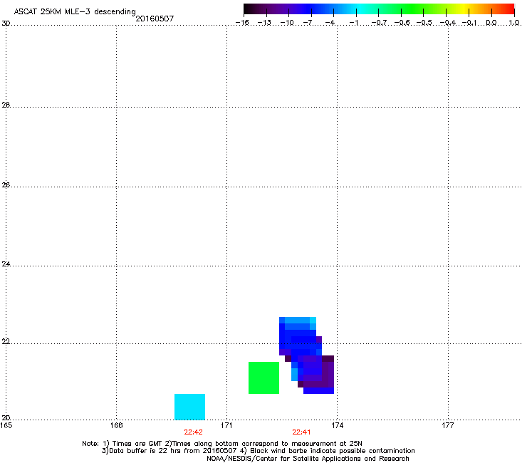527x463 pixels.
Task: Click the longitude axis label '174'
Action: 337,425
